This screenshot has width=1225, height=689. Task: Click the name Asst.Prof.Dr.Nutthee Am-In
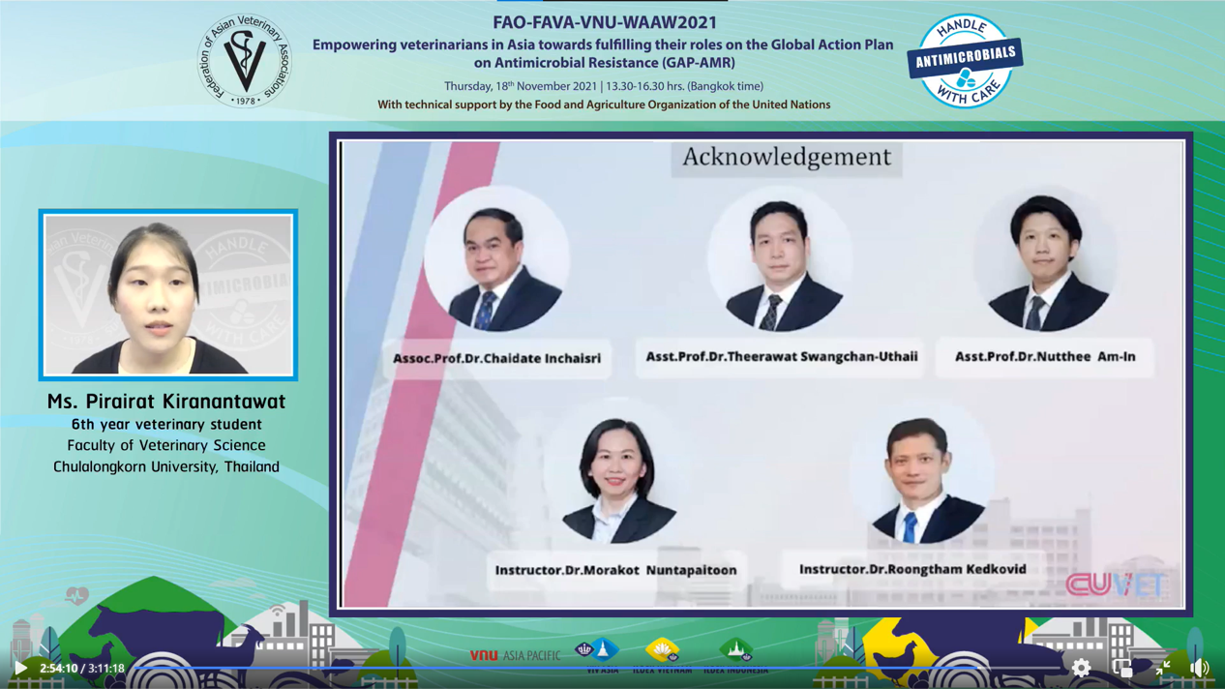(1045, 356)
